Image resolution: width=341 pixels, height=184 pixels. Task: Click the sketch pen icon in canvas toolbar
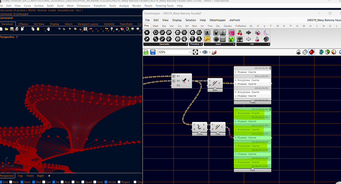point(214,52)
